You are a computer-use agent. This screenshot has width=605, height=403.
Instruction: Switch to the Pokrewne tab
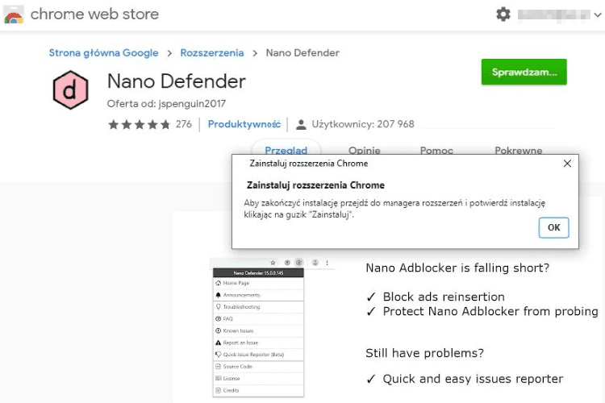coord(518,150)
